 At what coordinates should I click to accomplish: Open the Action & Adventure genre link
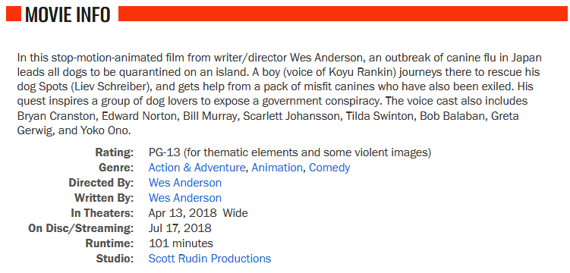tap(197, 168)
